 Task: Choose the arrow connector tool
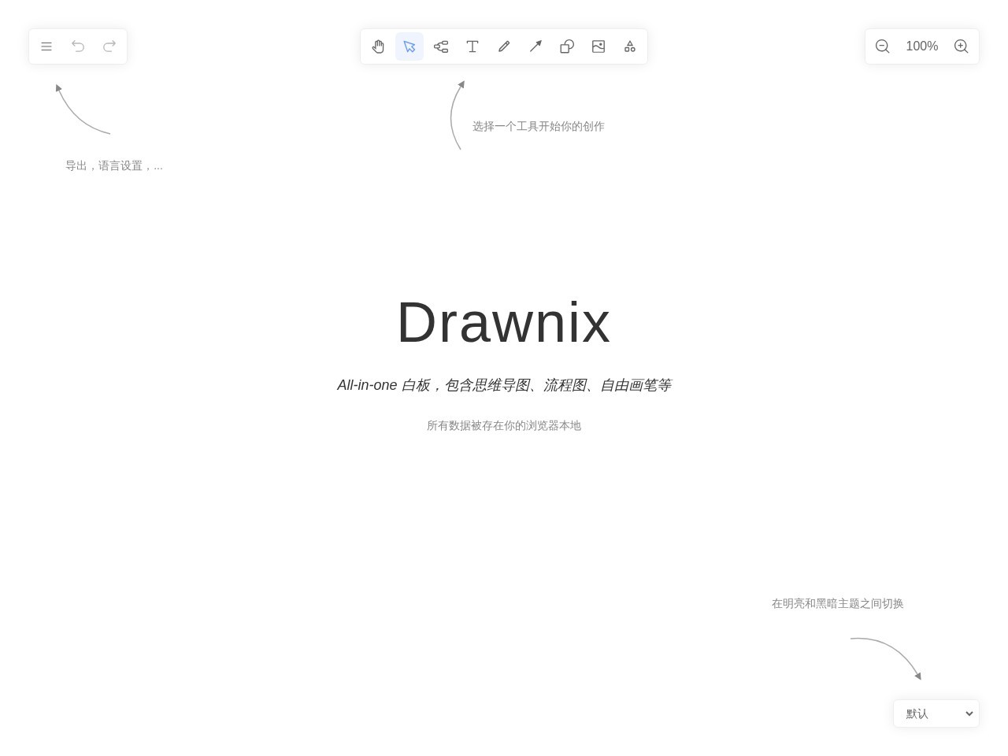pyautogui.click(x=535, y=46)
